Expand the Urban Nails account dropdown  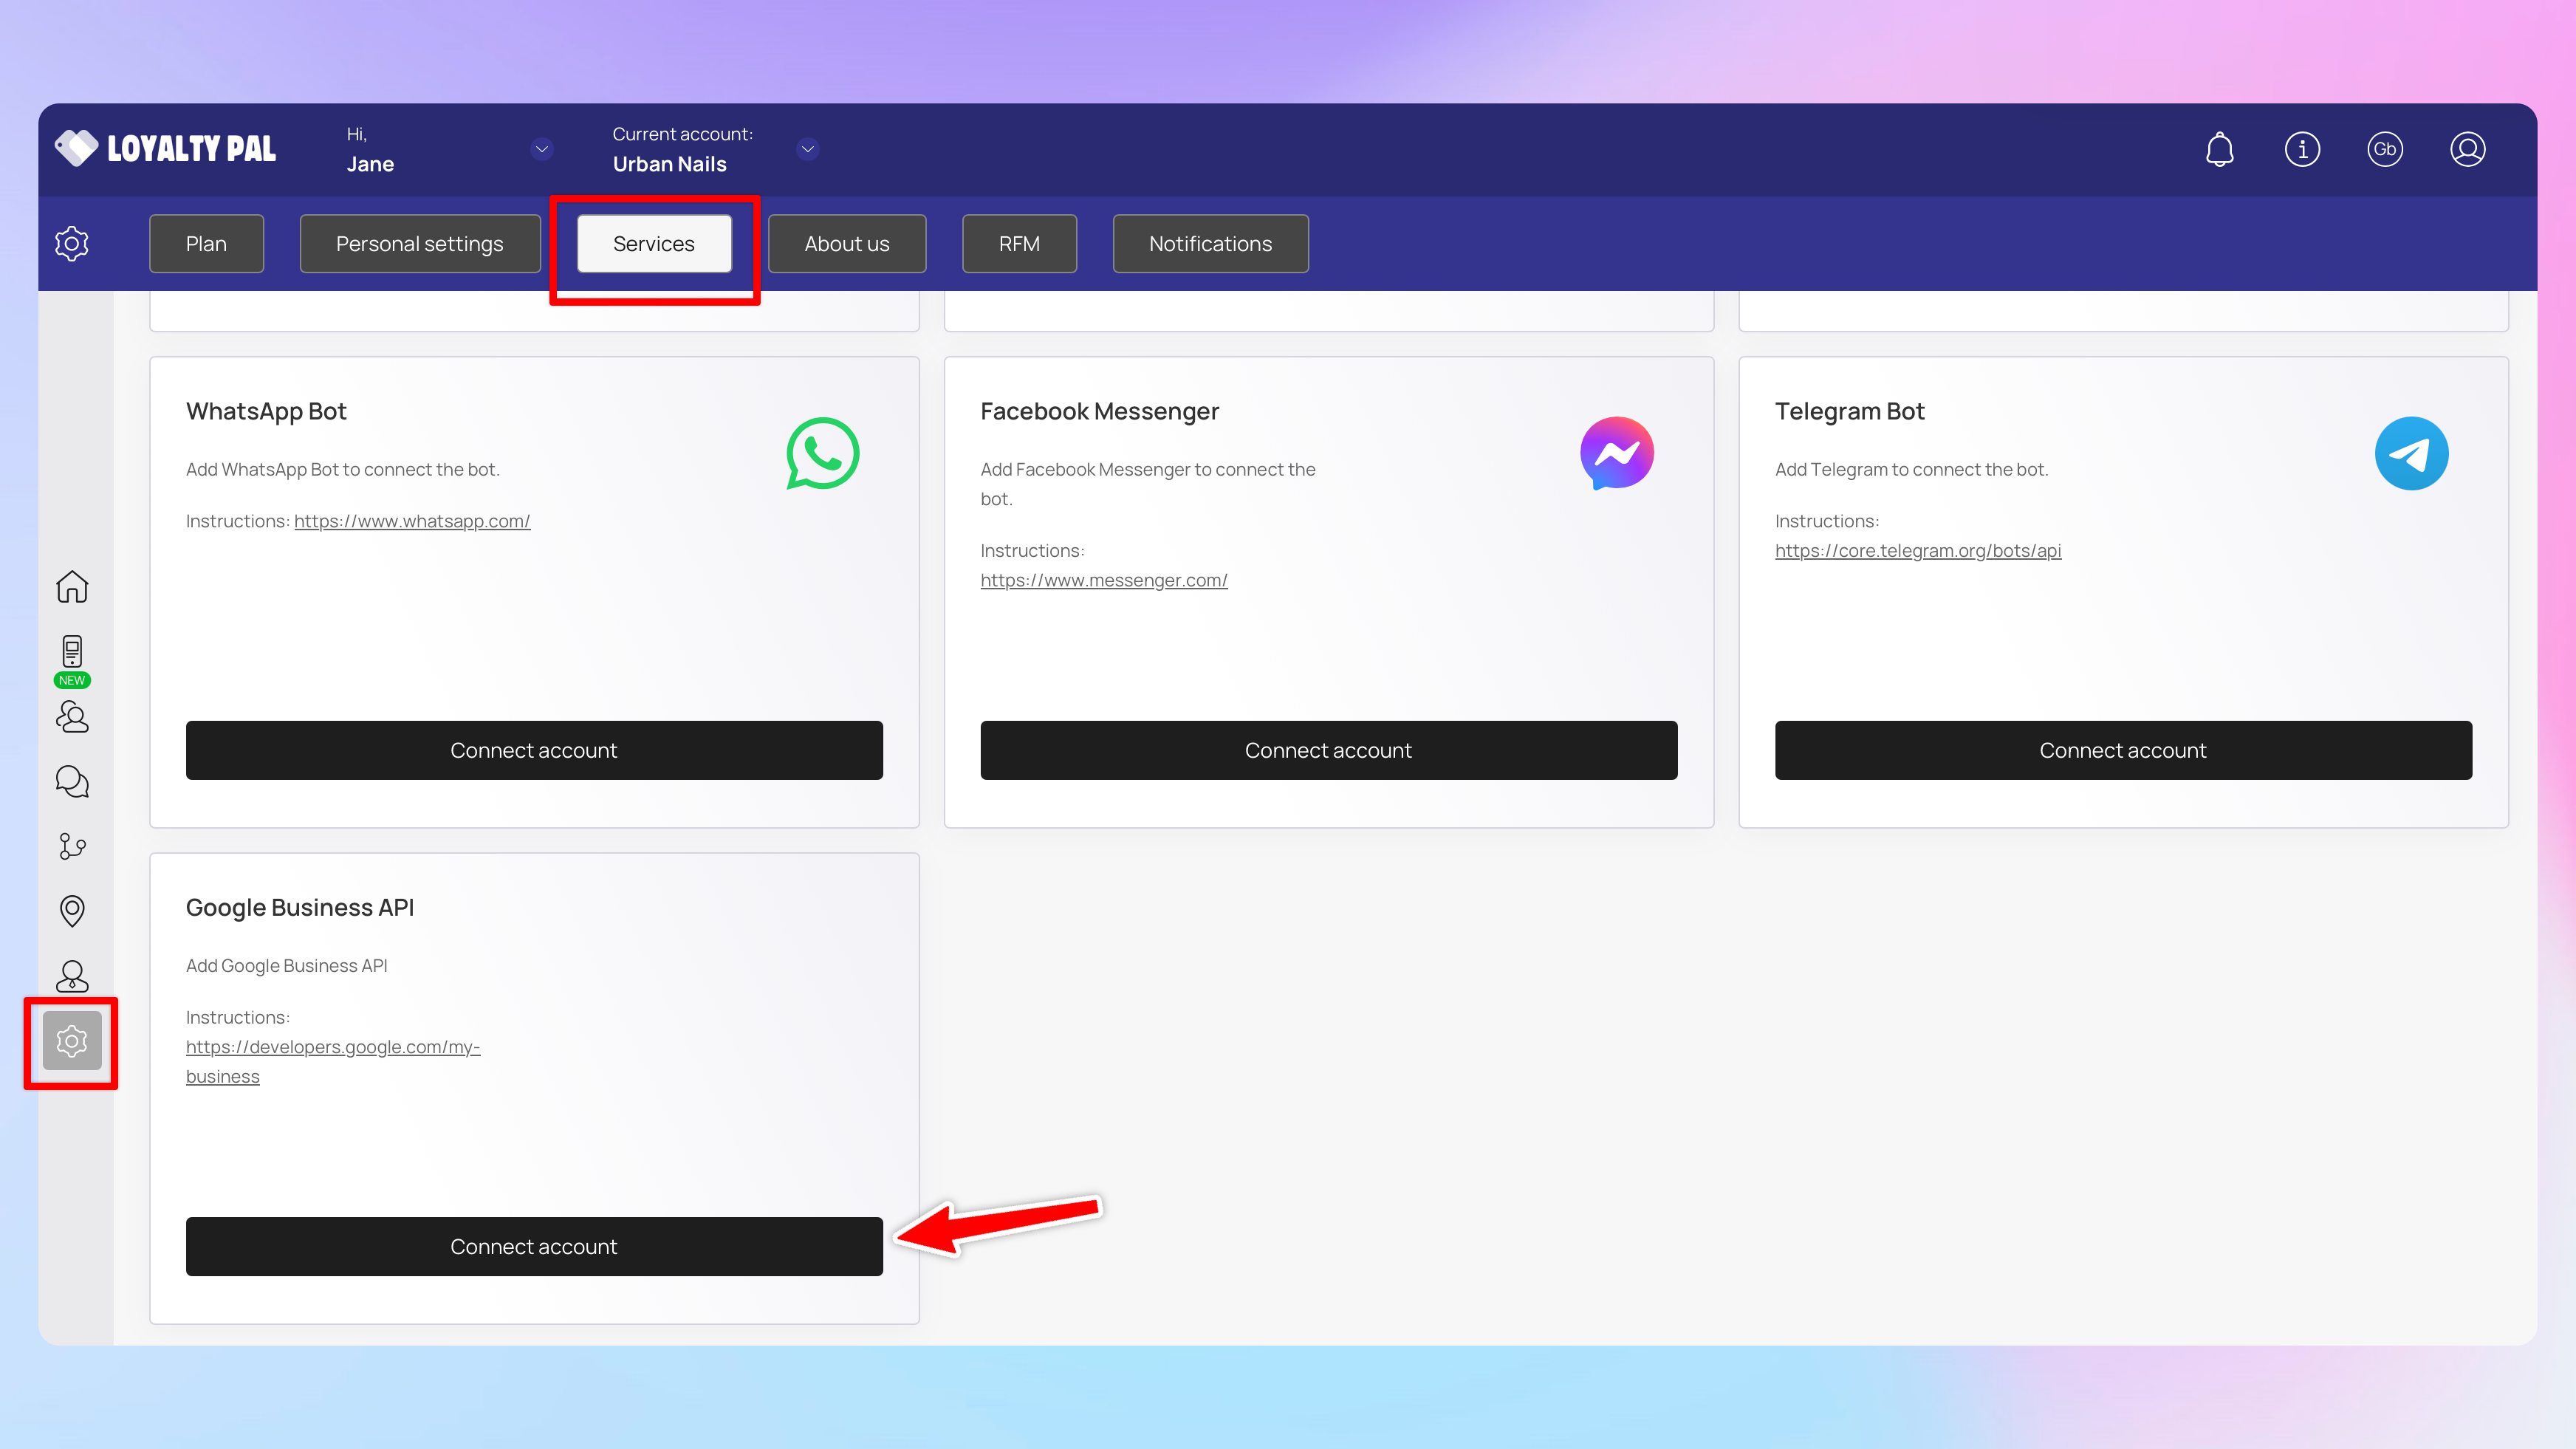pyautogui.click(x=807, y=149)
